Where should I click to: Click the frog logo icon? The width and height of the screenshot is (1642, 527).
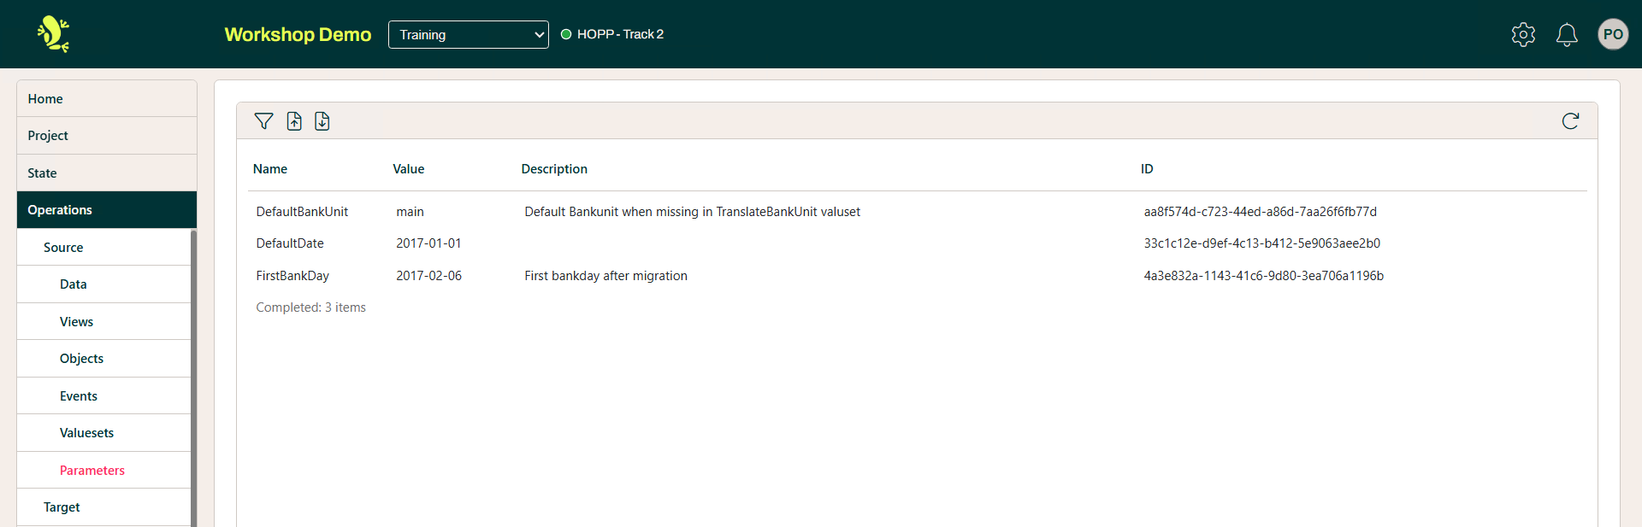[54, 34]
